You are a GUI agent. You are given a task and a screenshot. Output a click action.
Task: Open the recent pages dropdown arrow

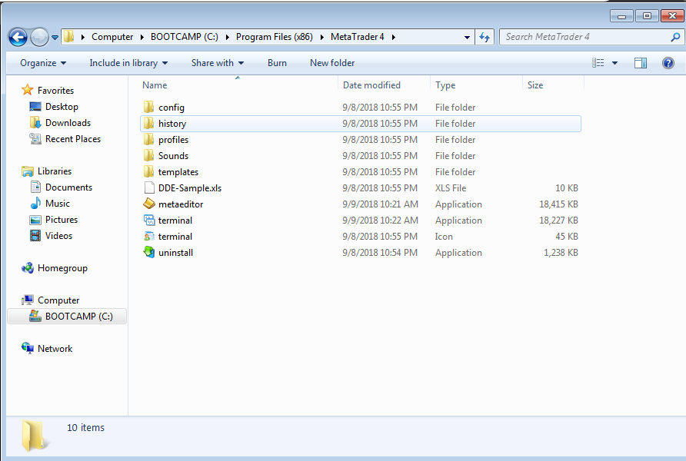[x=55, y=38]
